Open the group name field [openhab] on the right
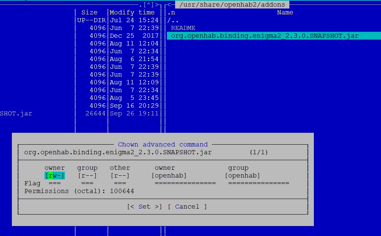Image resolution: width=381 pixels, height=236 pixels. (x=242, y=176)
